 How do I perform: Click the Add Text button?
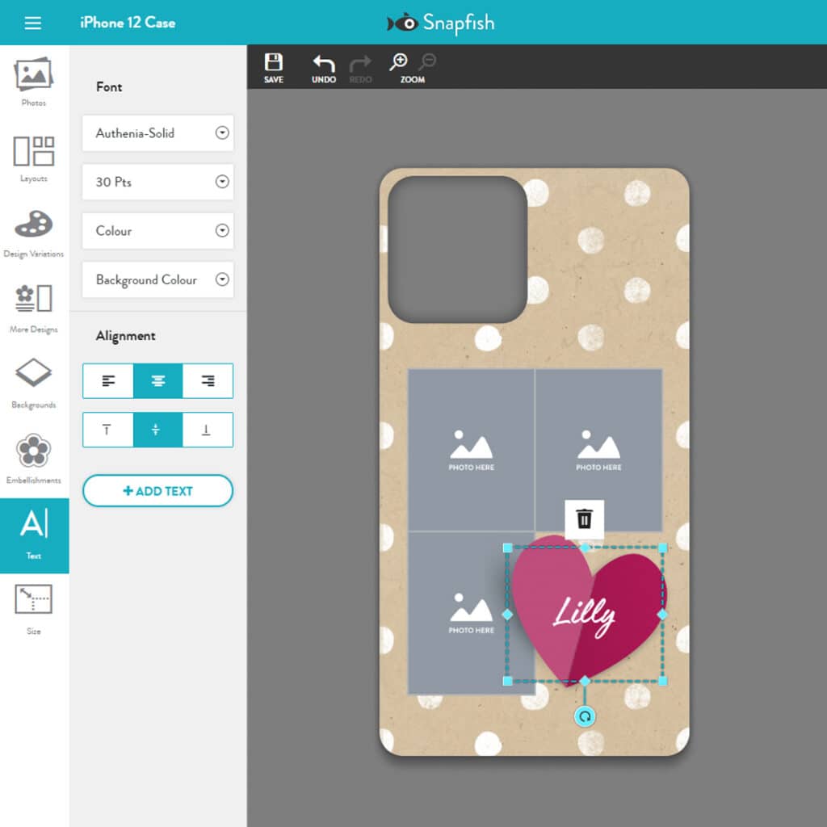point(157,491)
